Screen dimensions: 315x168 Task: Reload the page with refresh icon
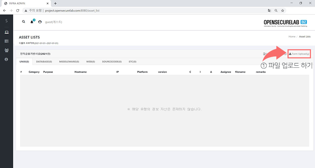(18, 10)
